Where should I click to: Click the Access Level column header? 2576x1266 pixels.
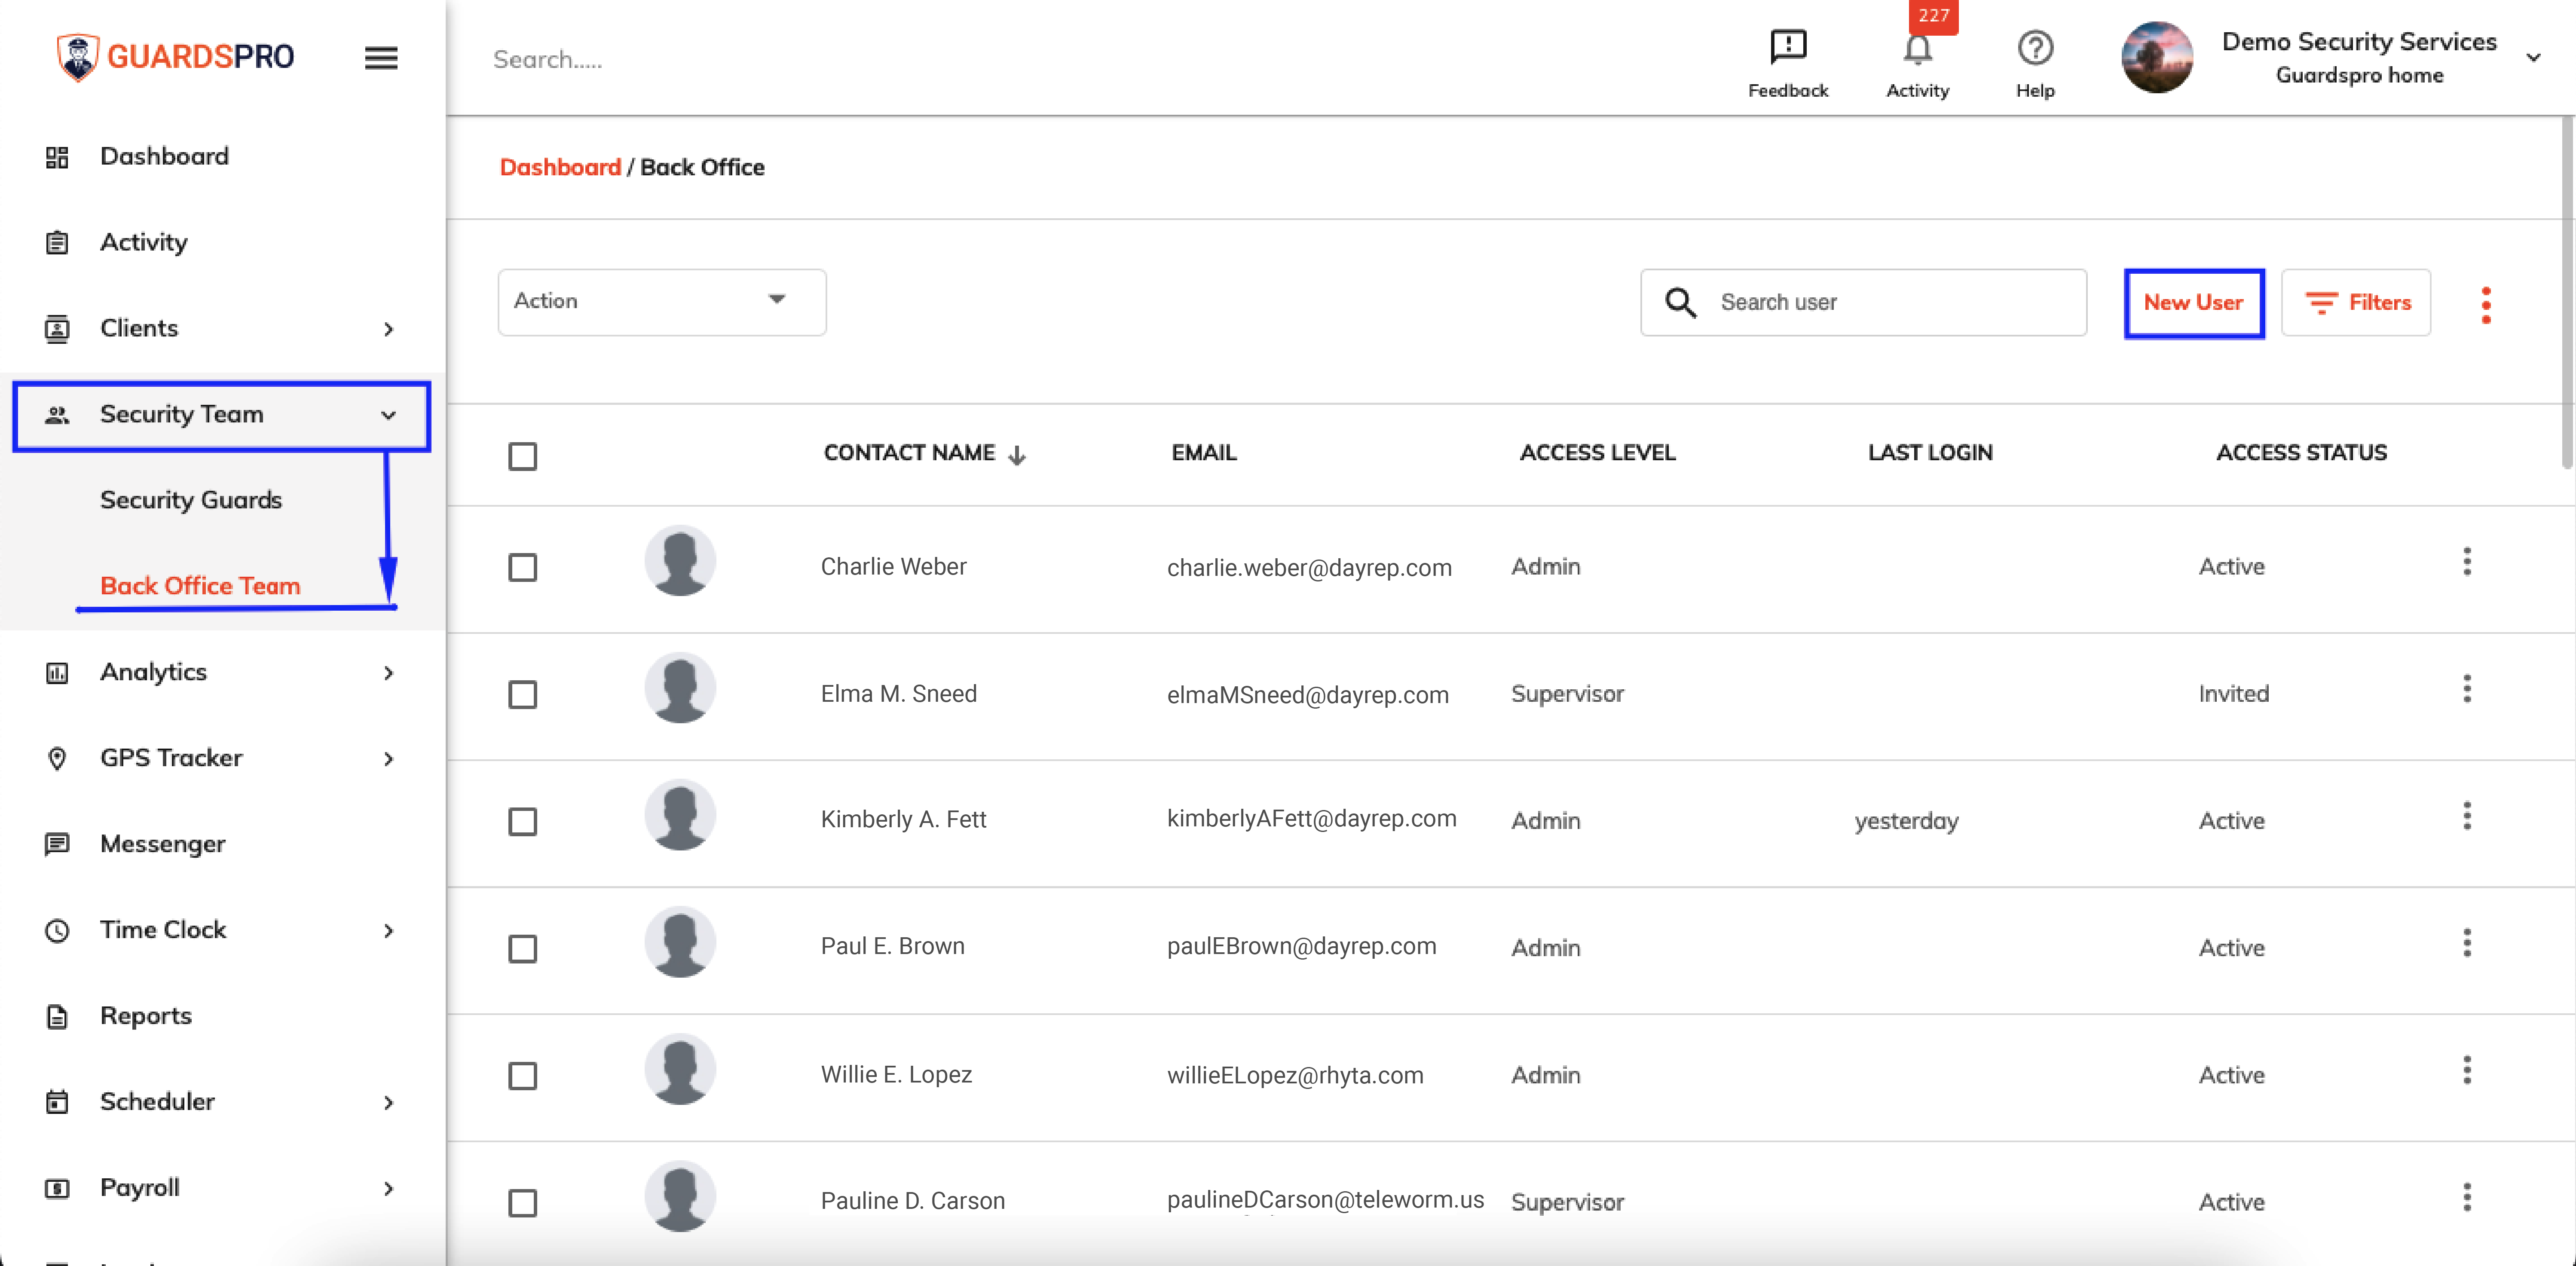point(1597,453)
